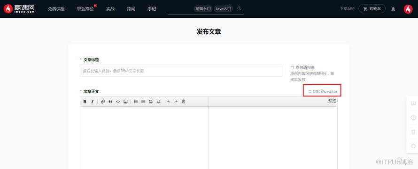Click the imooc flame logo
The image size is (418, 169).
coord(19,9)
